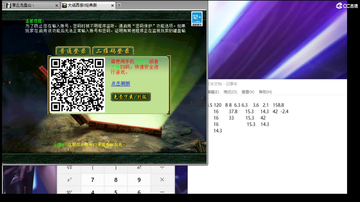Click the value -2.4 in Notepad
Screen dimensions: 360x202
pos(284,112)
